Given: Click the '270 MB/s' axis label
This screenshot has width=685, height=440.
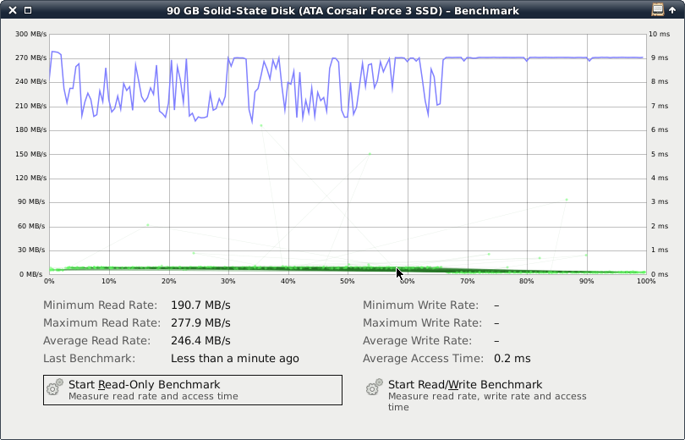Looking at the screenshot, I should pyautogui.click(x=30, y=58).
